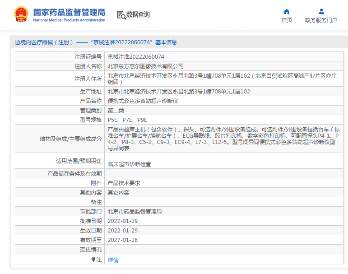Click the lightbulb icon beside 注
This screenshot has height=274, width=348.
pyautogui.click(x=93, y=260)
